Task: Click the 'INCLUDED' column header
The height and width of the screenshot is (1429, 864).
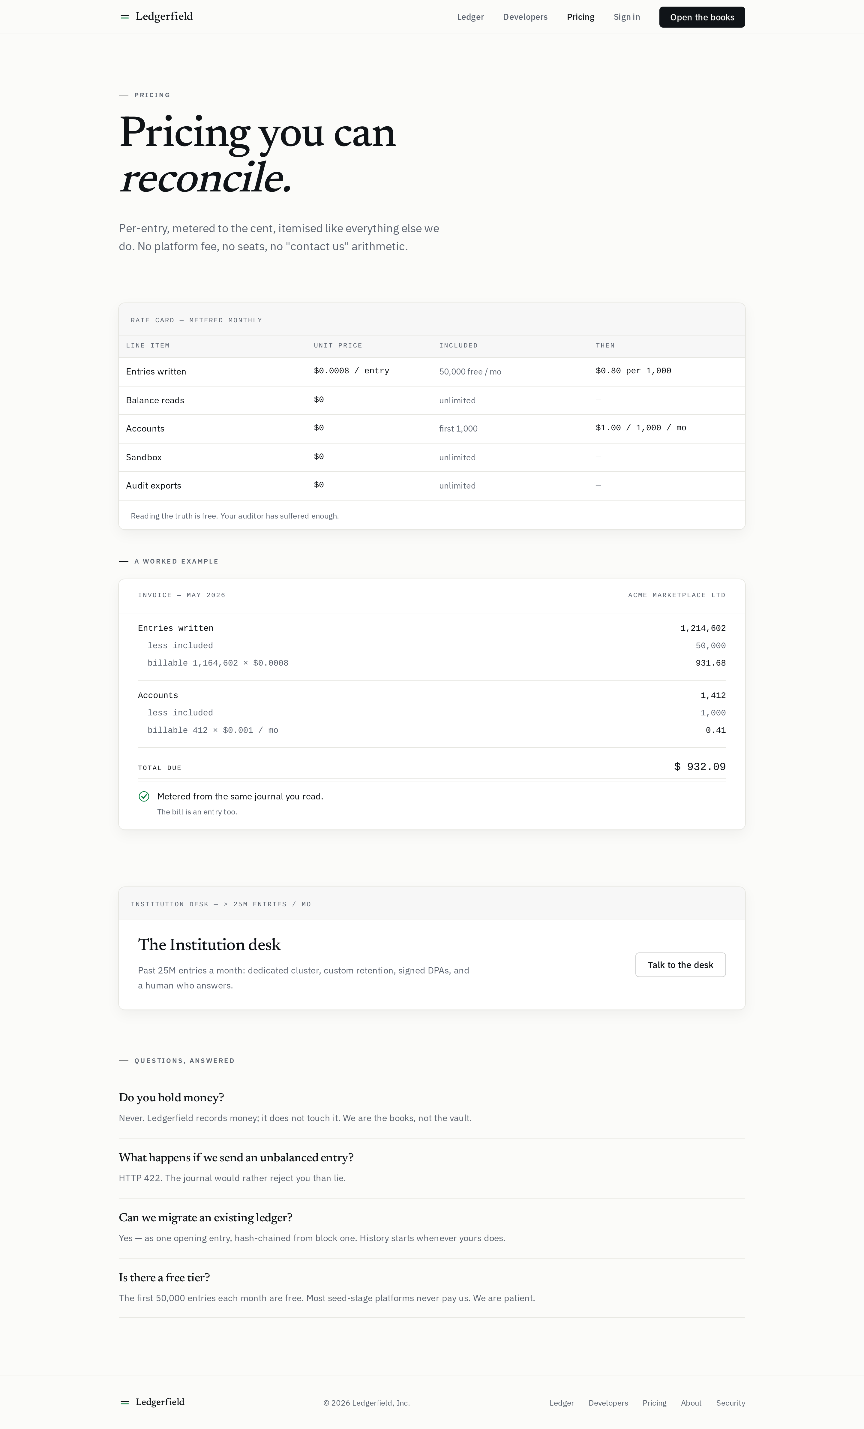Action: (x=459, y=346)
